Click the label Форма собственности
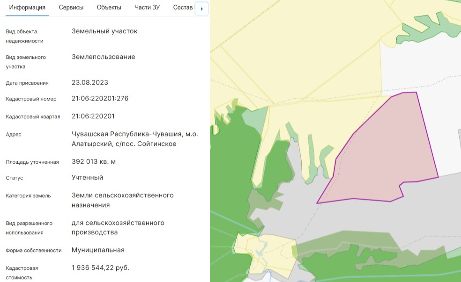This screenshot has height=282, width=461. tap(34, 250)
